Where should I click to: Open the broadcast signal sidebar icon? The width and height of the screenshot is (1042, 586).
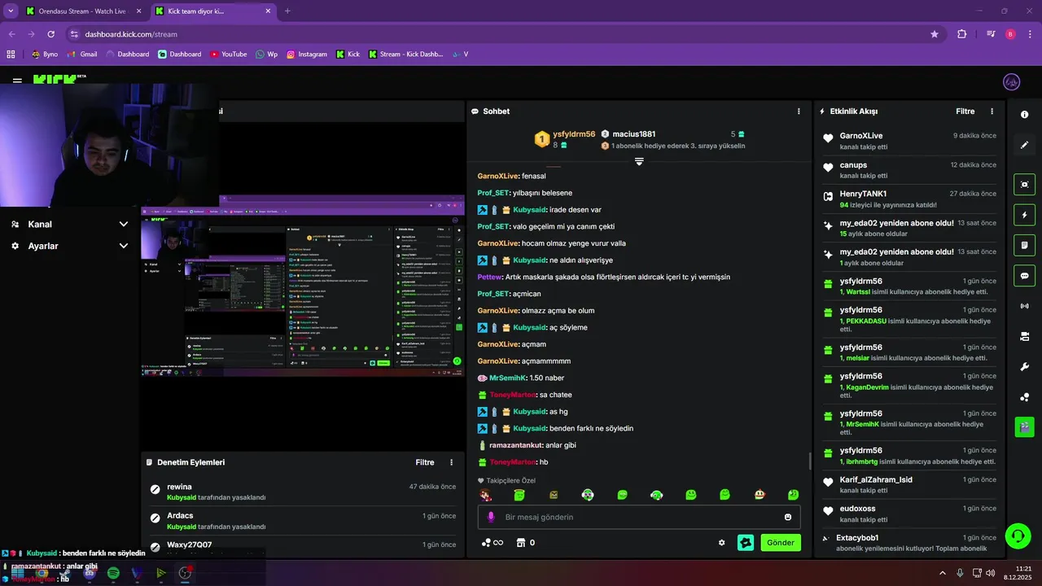1024,306
